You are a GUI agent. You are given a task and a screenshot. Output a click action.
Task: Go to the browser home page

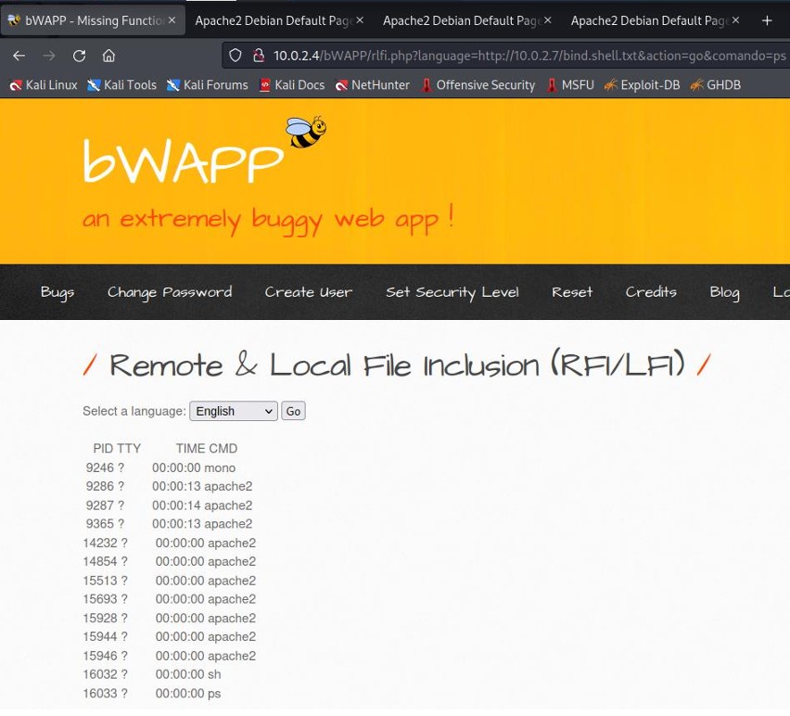click(108, 56)
